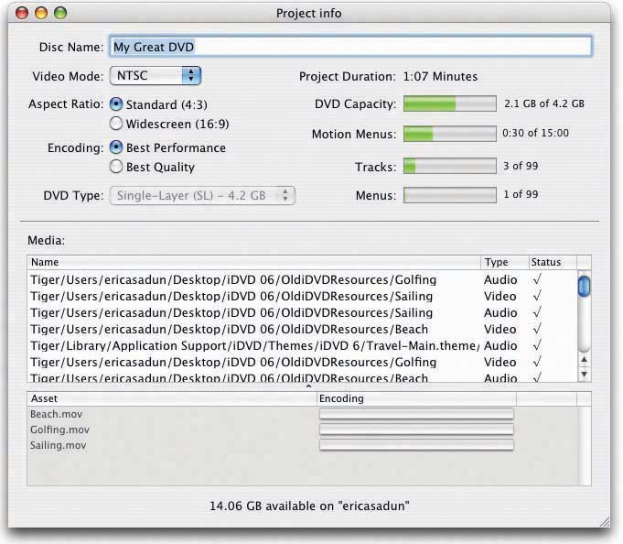Click the Encoding column header
Screen dimensions: 623x544
(416, 398)
